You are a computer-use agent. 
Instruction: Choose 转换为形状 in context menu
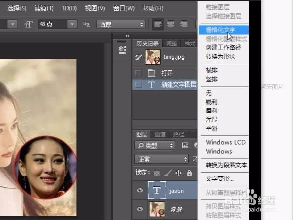[224, 57]
